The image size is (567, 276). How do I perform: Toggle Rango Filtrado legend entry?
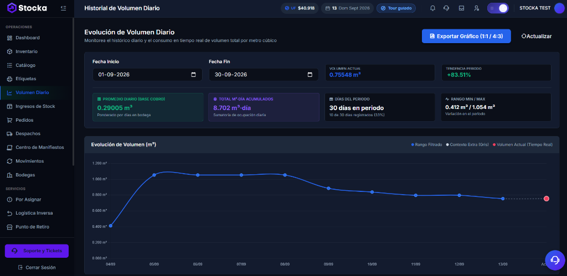427,144
